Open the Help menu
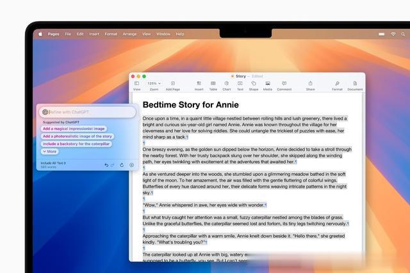Screen dimensions: 410x273 180,34
